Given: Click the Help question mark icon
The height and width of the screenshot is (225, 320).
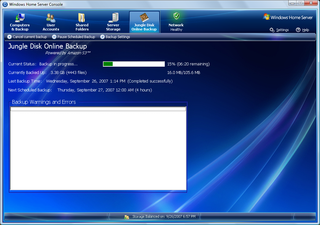Looking at the screenshot, I should (298, 30).
